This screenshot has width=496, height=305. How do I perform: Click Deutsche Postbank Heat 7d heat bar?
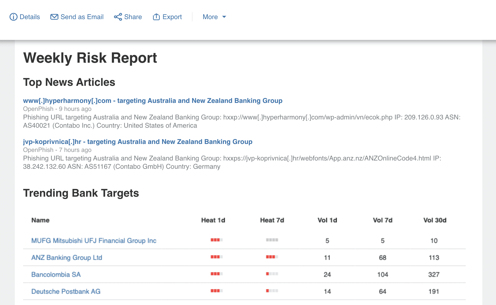[272, 291]
